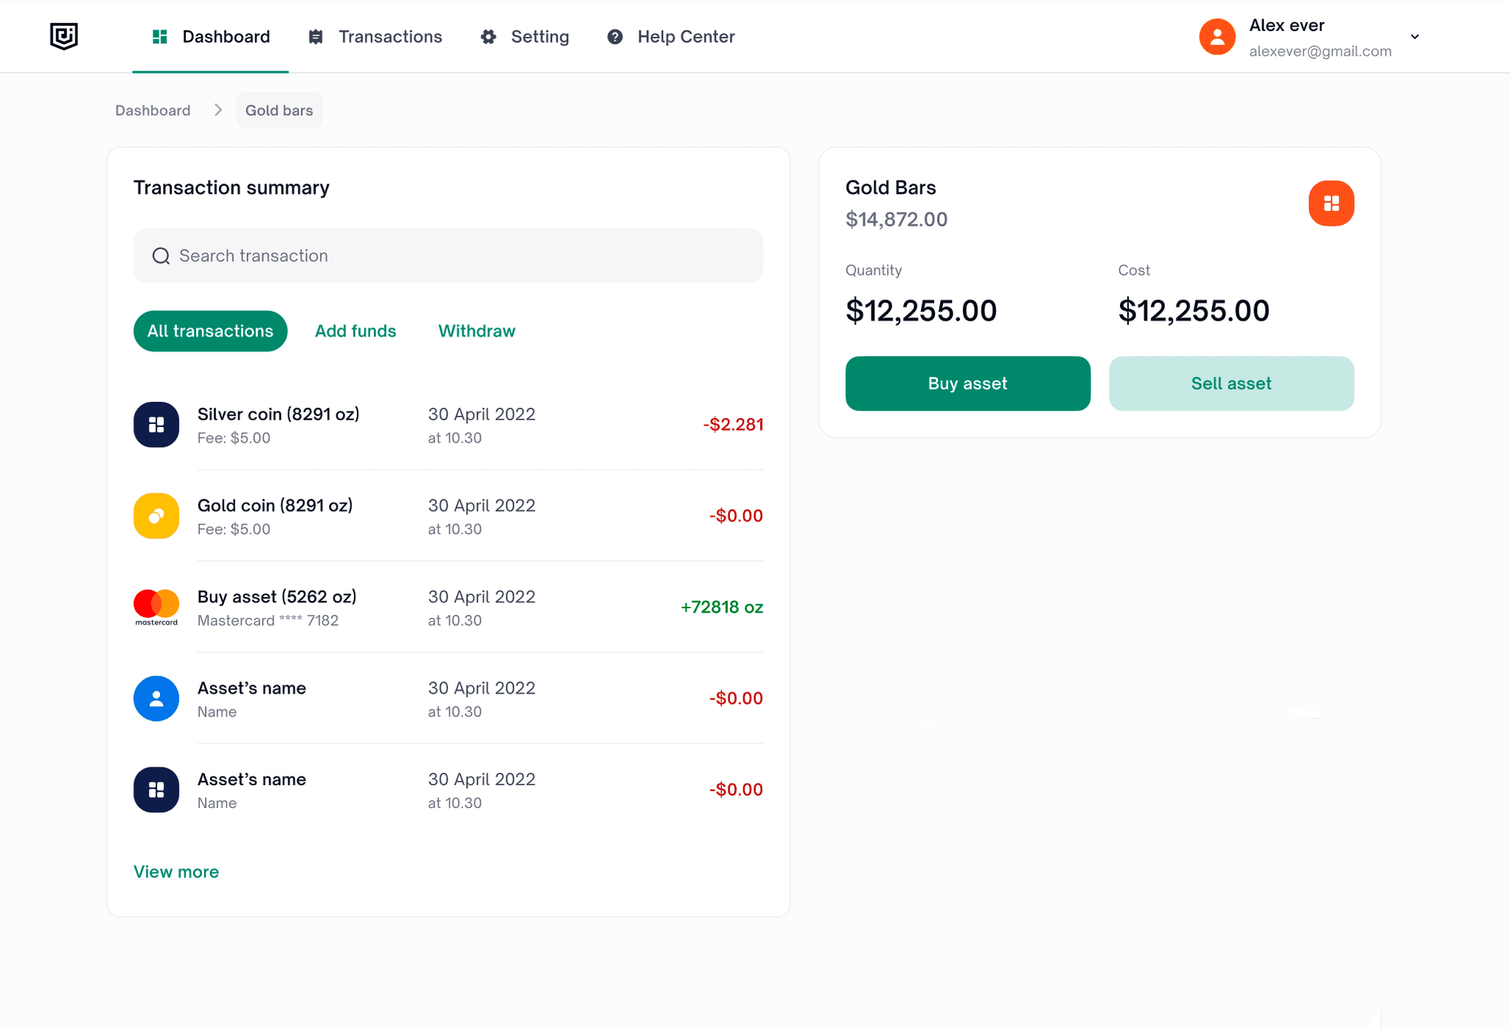This screenshot has height=1030, width=1510.
Task: Click the orange Gold Bars asset icon
Action: tap(1331, 203)
